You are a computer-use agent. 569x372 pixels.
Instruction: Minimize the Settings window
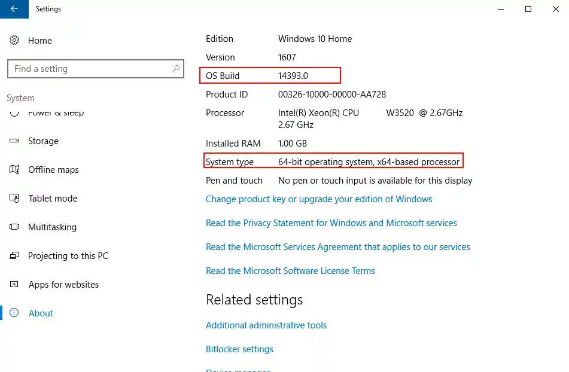coord(501,9)
